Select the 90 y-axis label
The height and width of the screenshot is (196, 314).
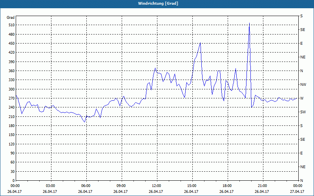click(13, 153)
